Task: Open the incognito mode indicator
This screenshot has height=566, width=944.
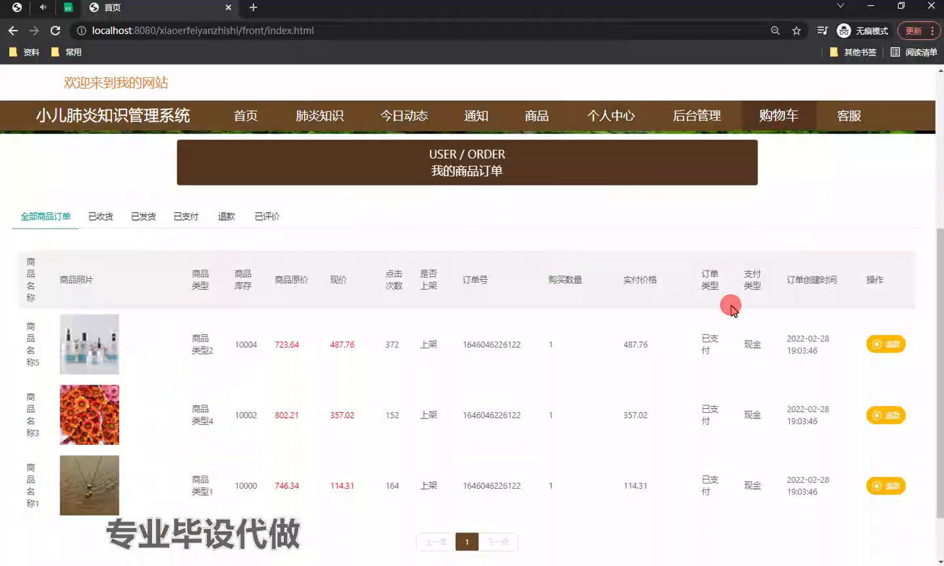Action: pyautogui.click(x=863, y=31)
